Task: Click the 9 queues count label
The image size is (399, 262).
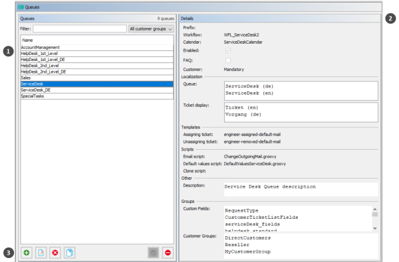Action: pos(166,19)
